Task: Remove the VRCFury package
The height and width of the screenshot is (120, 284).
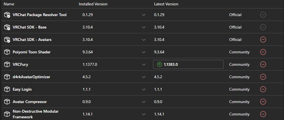Action: 263,64
